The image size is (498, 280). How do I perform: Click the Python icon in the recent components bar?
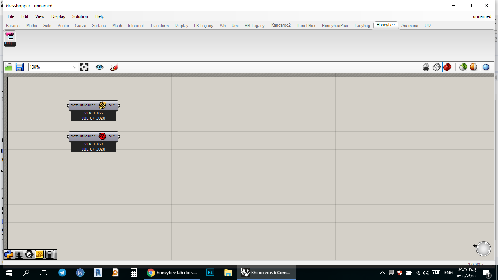(9, 254)
